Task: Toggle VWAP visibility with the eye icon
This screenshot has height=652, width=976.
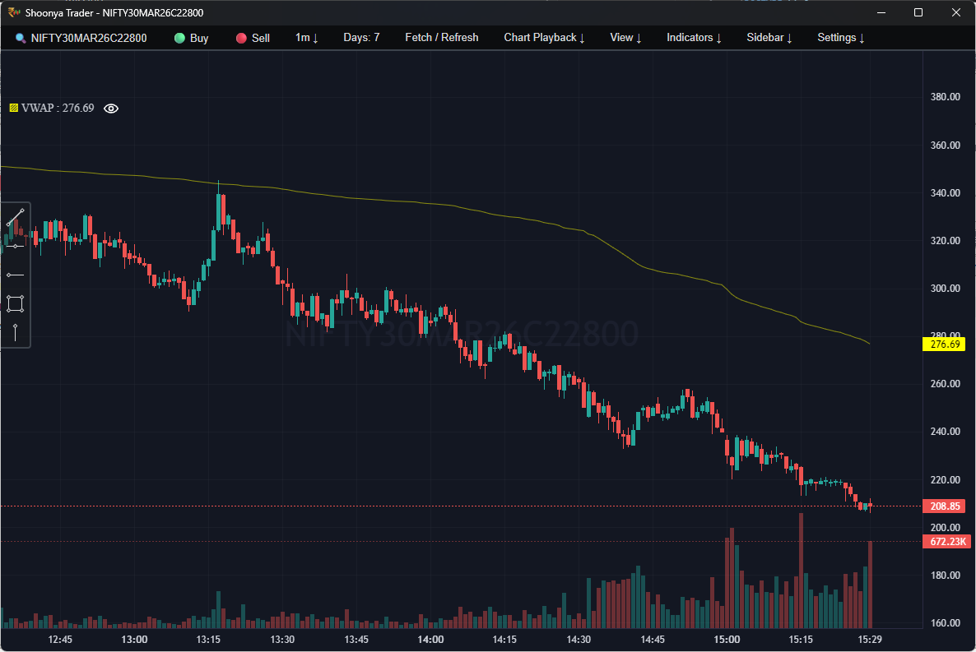Action: [111, 108]
